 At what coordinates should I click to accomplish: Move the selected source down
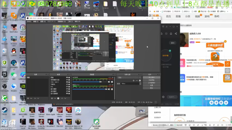coord(65,98)
